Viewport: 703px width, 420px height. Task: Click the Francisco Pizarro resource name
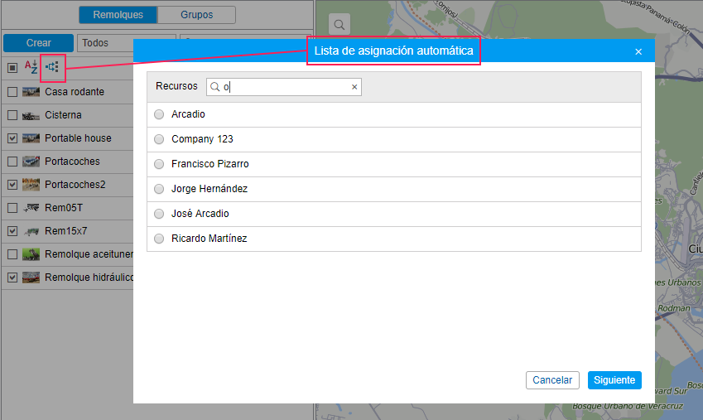209,164
